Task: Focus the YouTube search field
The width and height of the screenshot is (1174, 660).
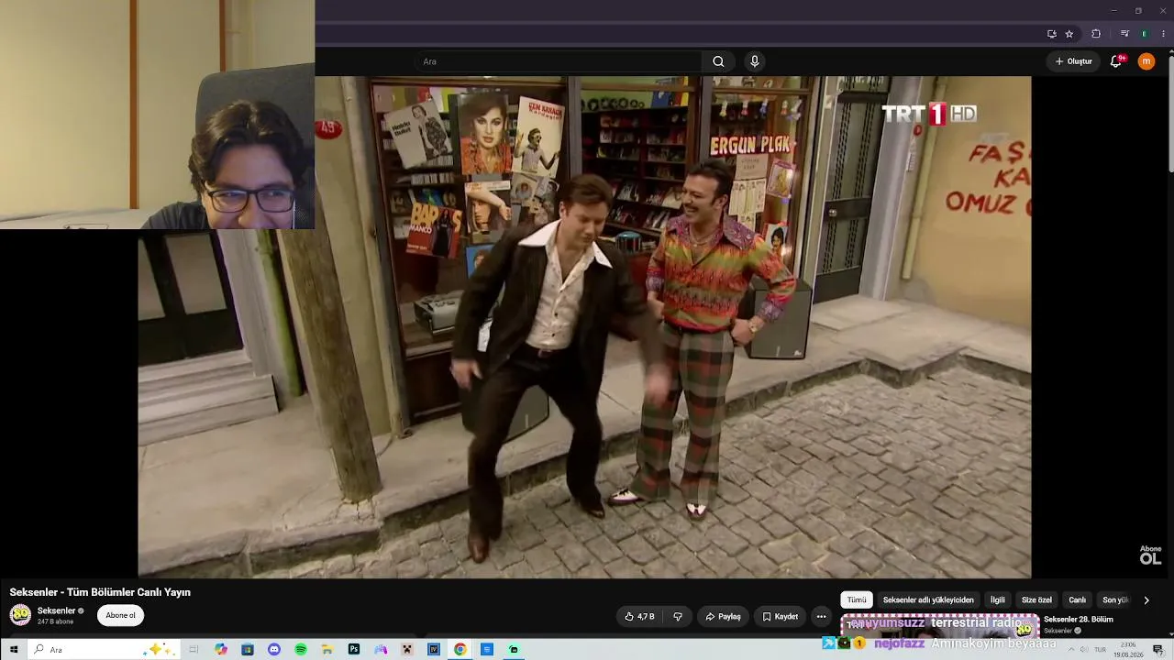Action: coord(559,61)
